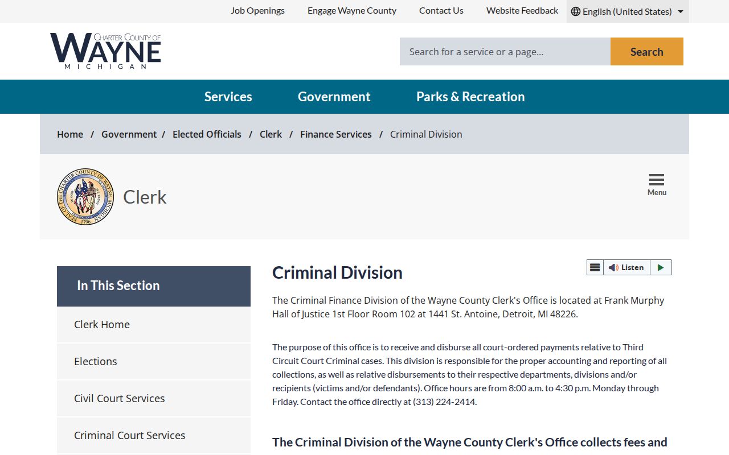729x455 pixels.
Task: Go to the Home breadcrumb
Action: pyautogui.click(x=70, y=134)
